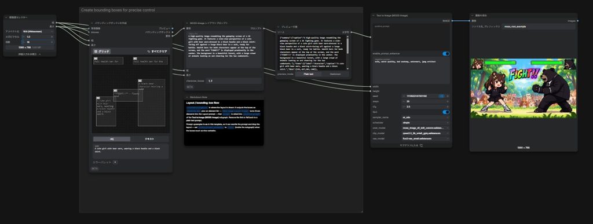The image size is (593, 224).
Task: Open the sampler_name dropdown
Action: (x=426, y=117)
